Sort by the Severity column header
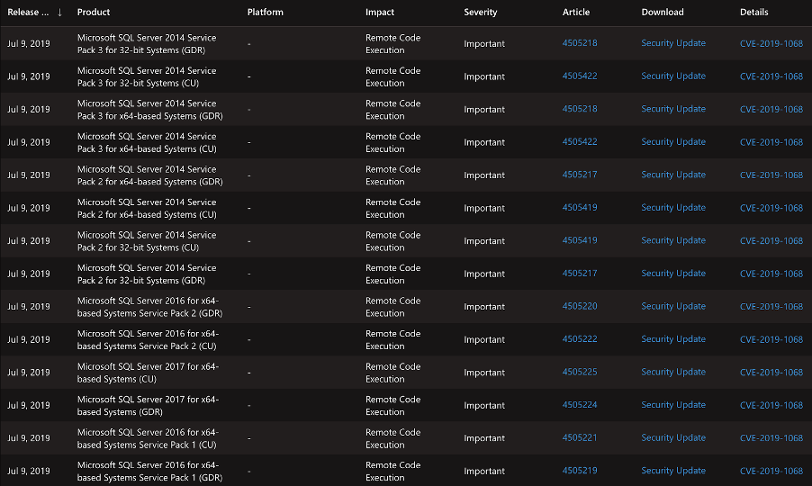 (480, 13)
